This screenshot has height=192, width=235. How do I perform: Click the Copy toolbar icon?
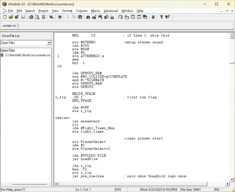pos(74,17)
